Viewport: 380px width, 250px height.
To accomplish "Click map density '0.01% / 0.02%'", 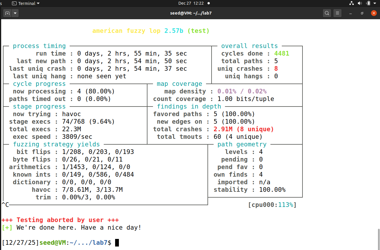I will coord(242,91).
